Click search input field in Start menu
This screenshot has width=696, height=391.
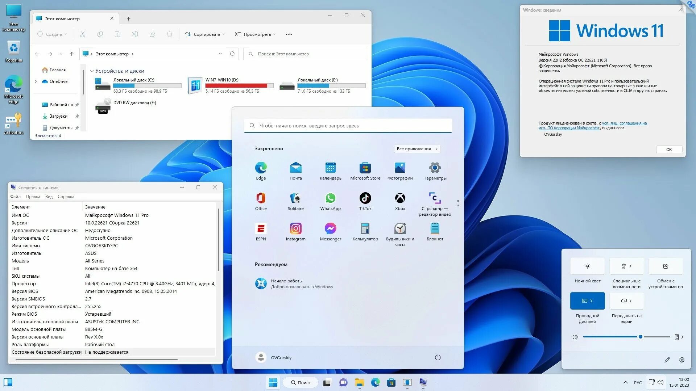coord(348,125)
